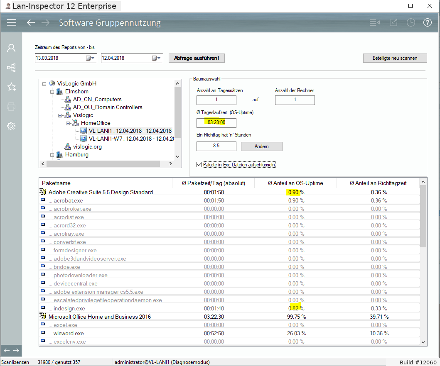
Task: Expand the Hamburg tree node
Action: click(x=52, y=155)
